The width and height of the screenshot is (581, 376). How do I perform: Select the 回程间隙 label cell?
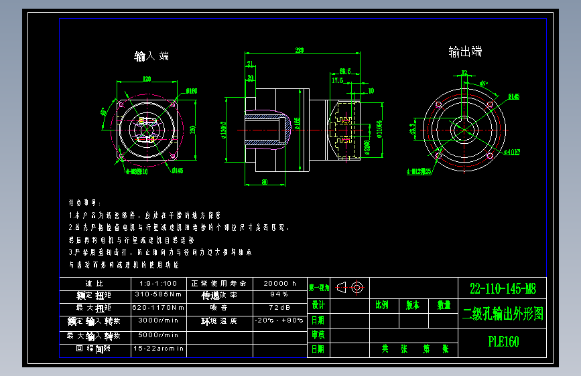click(x=95, y=351)
